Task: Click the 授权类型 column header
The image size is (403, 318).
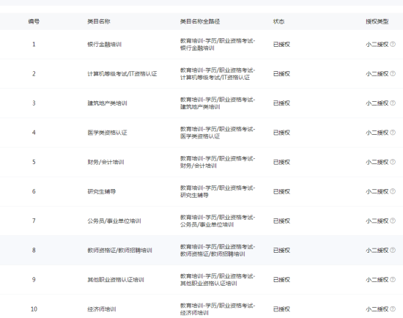Action: pyautogui.click(x=377, y=21)
